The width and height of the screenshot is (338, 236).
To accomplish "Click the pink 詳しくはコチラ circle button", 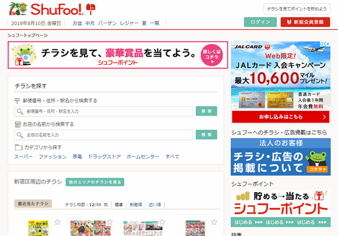I will [212, 55].
